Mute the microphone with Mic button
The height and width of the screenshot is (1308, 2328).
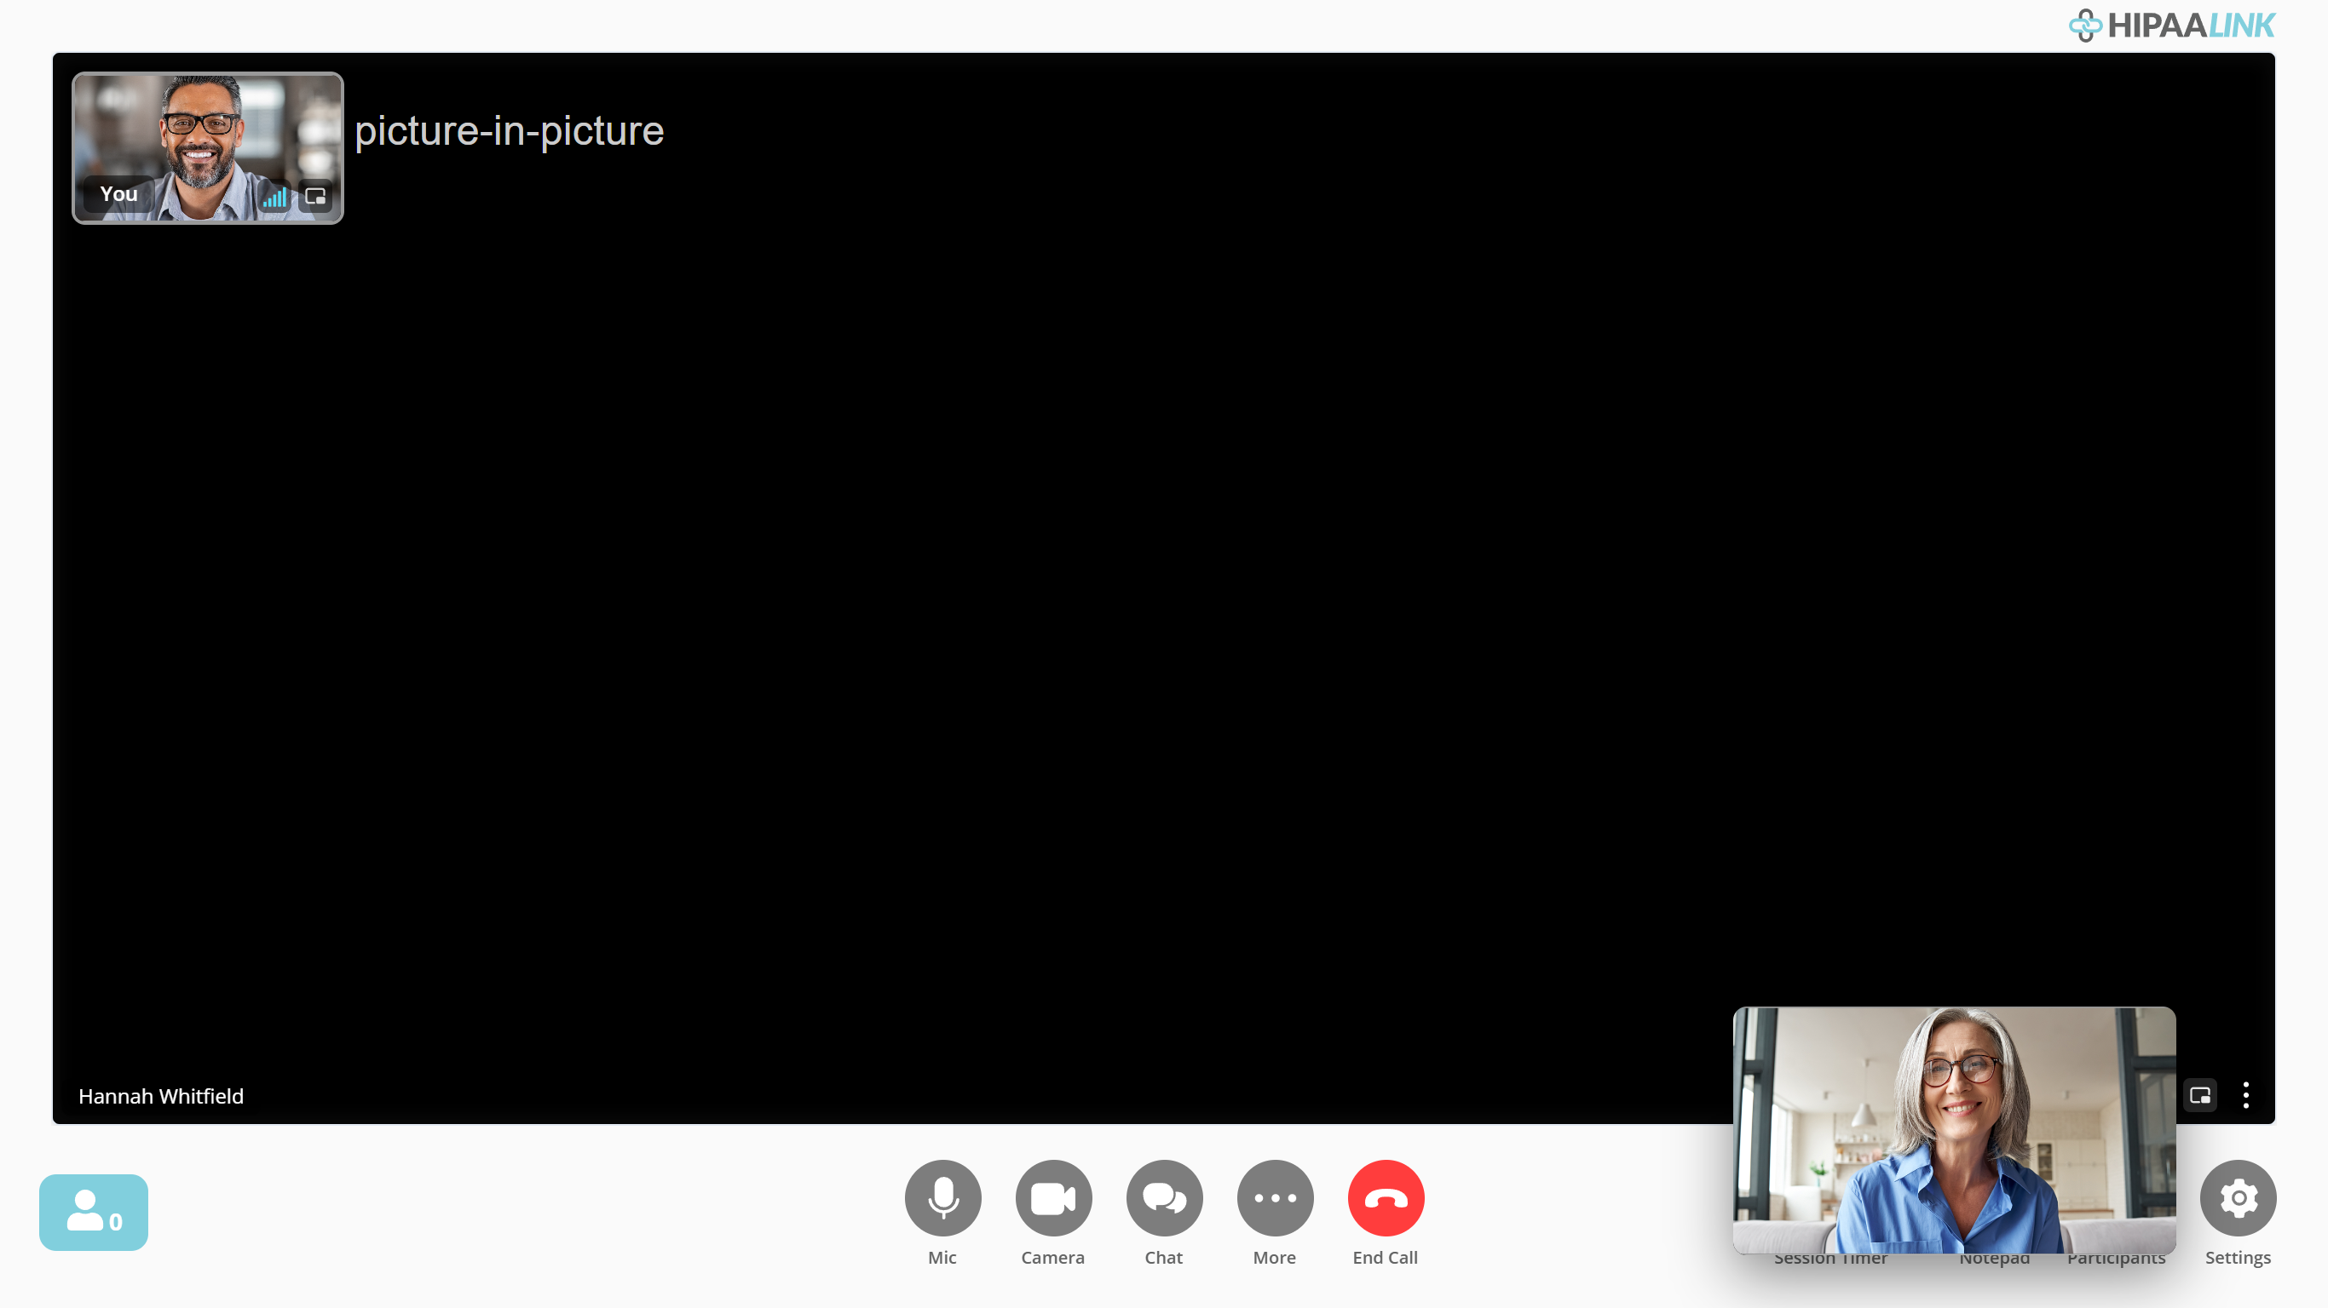tap(942, 1198)
